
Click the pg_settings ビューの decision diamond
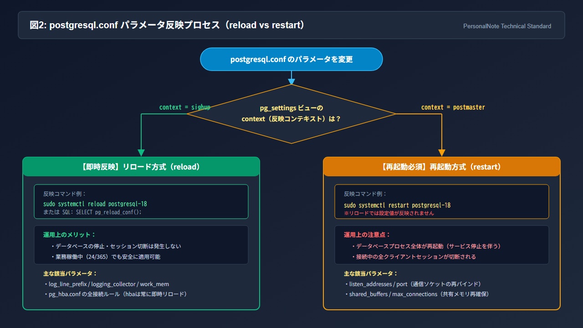click(x=291, y=114)
